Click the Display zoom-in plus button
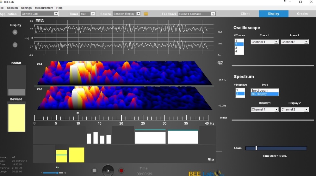The width and height of the screenshot is (316, 176). coord(15,32)
